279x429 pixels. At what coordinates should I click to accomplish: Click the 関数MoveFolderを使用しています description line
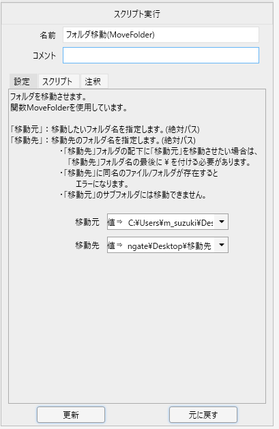pos(69,107)
